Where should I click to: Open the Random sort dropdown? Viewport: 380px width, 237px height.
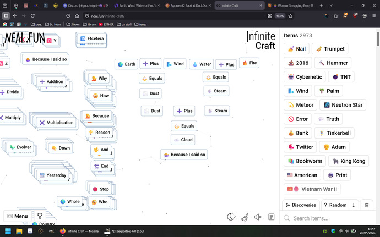(x=335, y=205)
